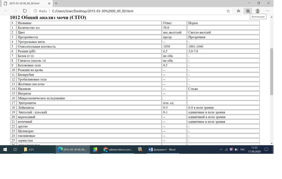Open Task View on the taskbar
Image resolution: width=282 pixels, height=179 pixels.
15,149
